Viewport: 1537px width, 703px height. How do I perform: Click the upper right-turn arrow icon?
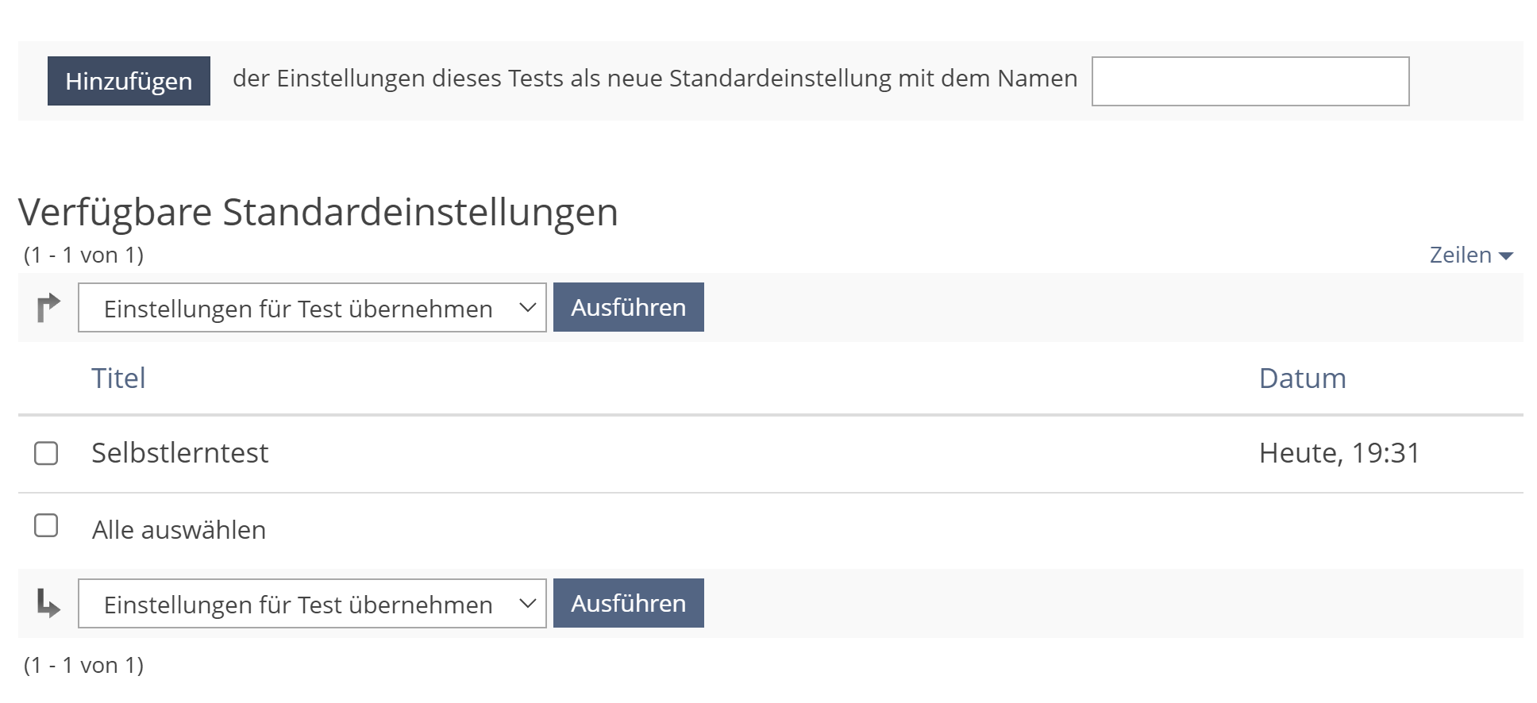(x=48, y=307)
